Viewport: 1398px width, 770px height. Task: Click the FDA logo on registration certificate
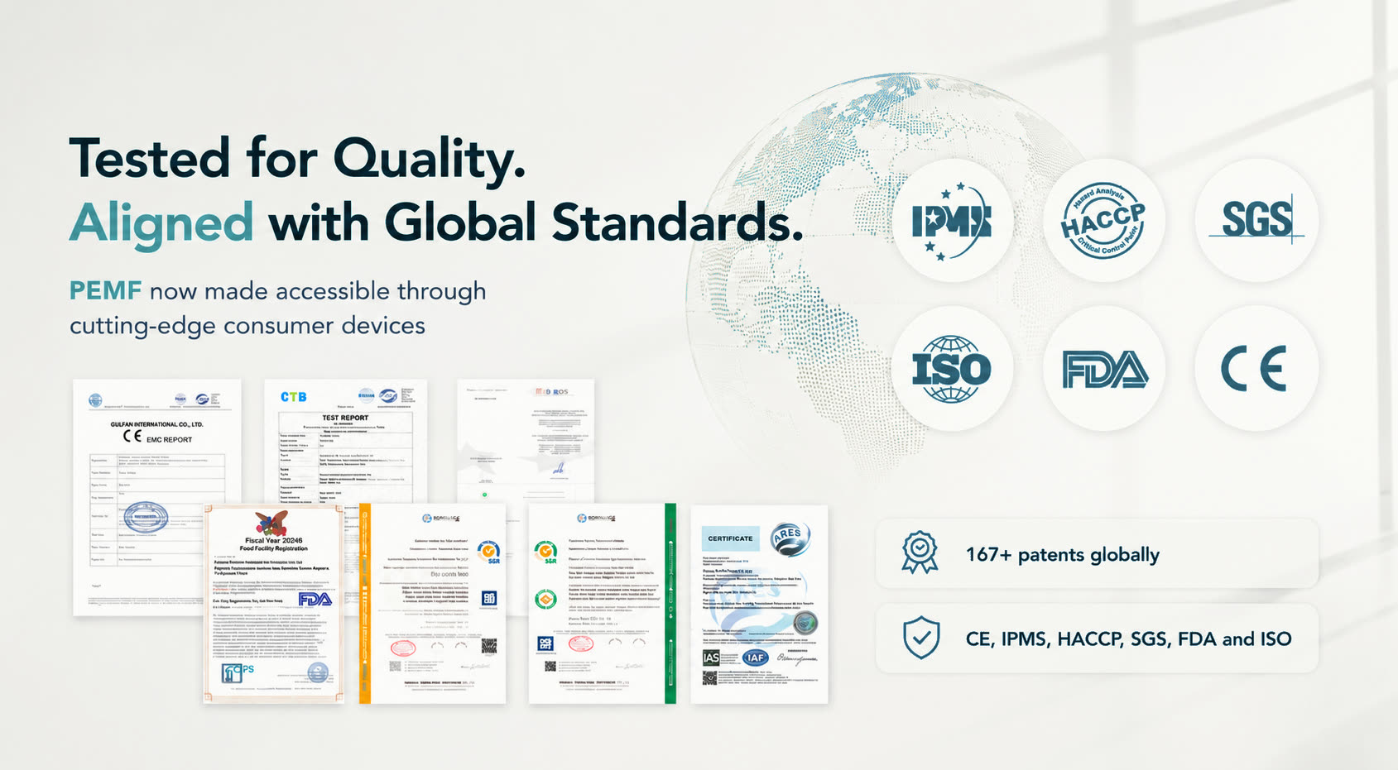pyautogui.click(x=315, y=599)
